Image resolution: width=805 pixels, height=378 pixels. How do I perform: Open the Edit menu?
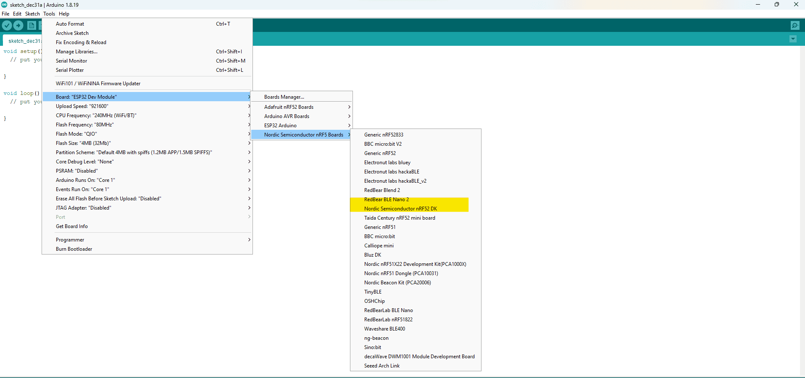17,14
